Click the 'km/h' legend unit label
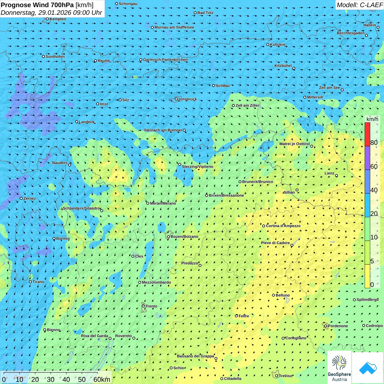The width and height of the screenshot is (384, 384). 372,119
